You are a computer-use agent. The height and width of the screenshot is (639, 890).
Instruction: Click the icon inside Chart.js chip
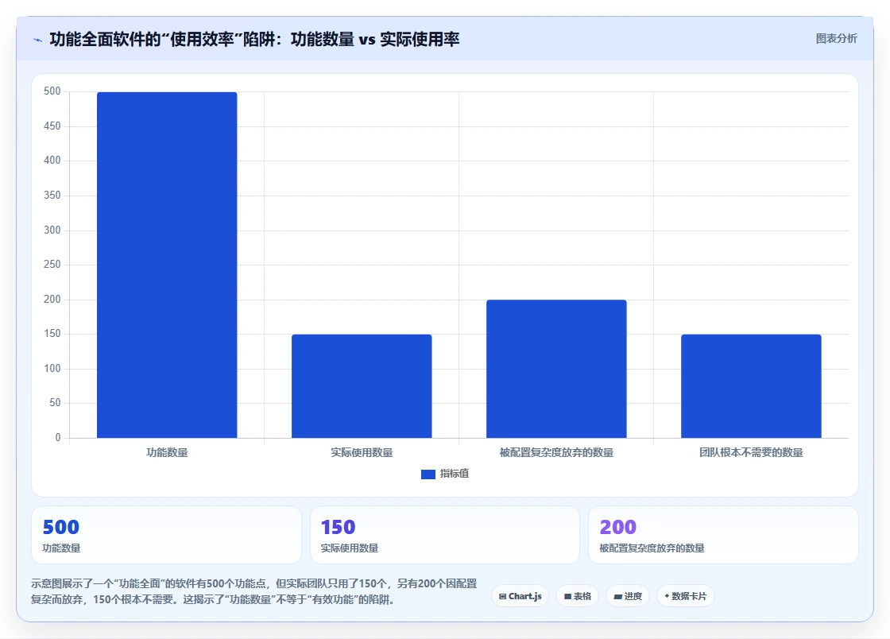[x=502, y=596]
